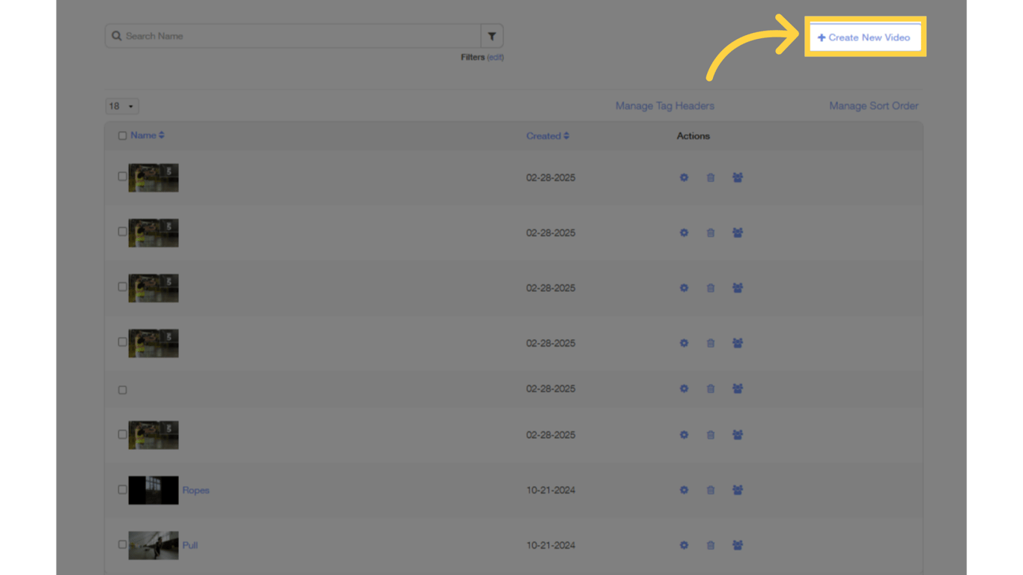
Task: Delete the Ropes video via trash icon
Action: 711,490
